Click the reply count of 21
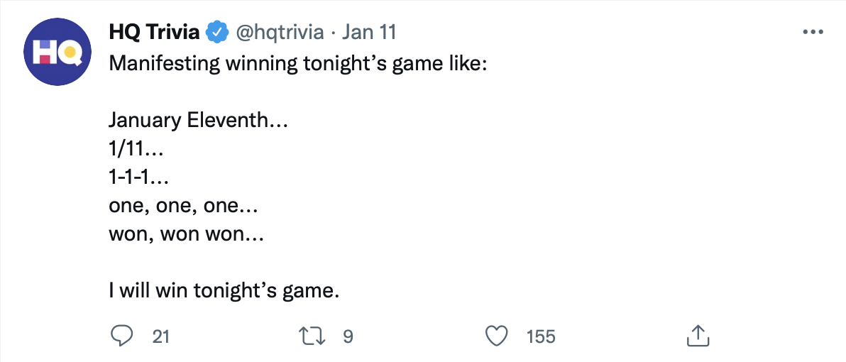 (x=162, y=336)
